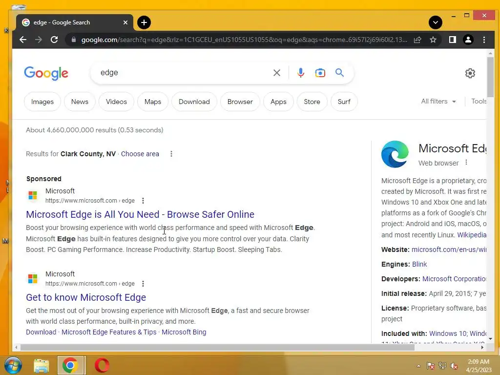Open the three-dot menu of the second Microsoft result
Image resolution: width=500 pixels, height=375 pixels.
[x=143, y=284]
